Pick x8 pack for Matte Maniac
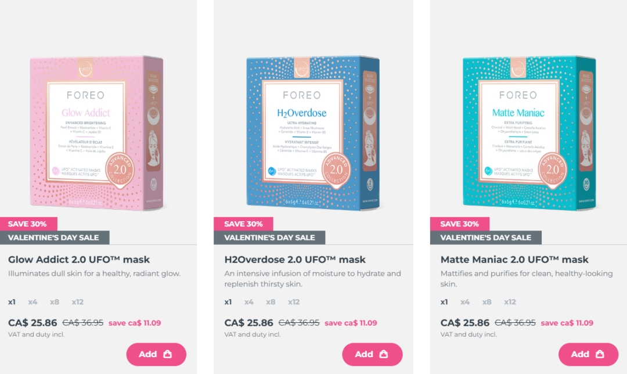 (487, 302)
